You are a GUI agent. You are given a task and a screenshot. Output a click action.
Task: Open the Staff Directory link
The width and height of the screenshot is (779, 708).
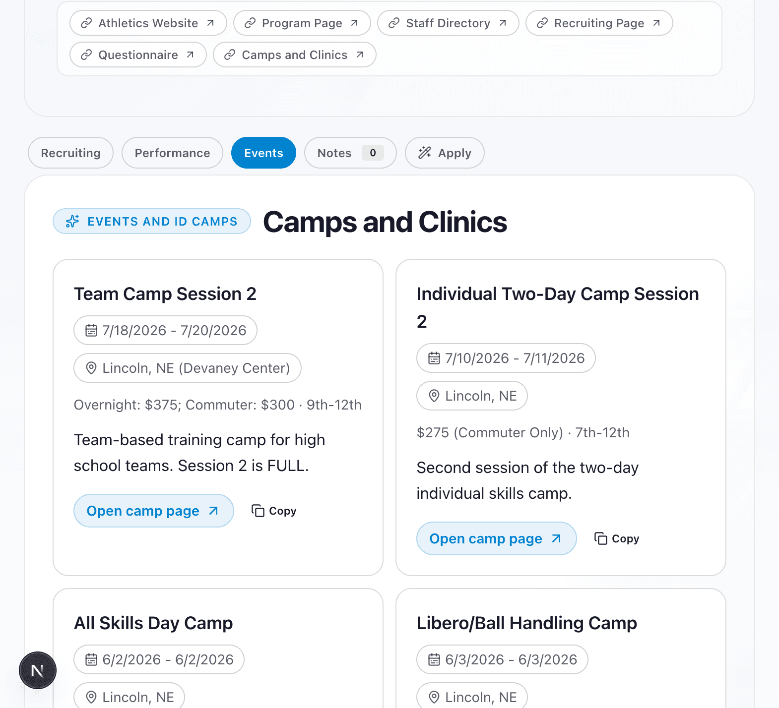447,23
